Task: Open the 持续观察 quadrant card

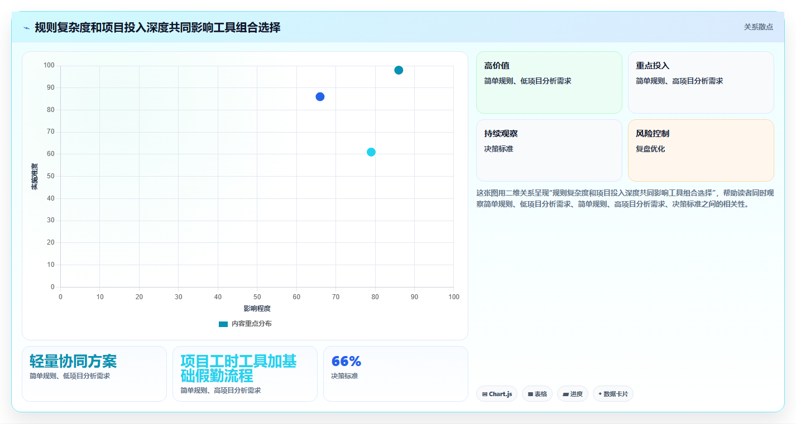Action: point(549,150)
